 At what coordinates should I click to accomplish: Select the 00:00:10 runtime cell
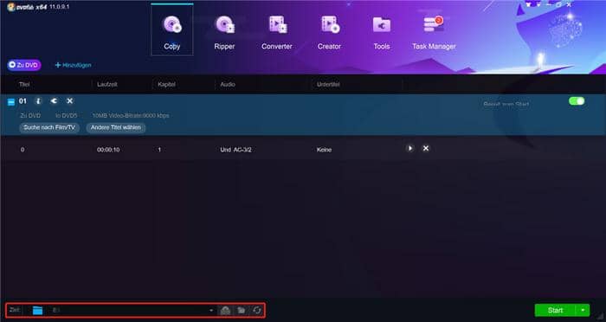click(x=108, y=150)
